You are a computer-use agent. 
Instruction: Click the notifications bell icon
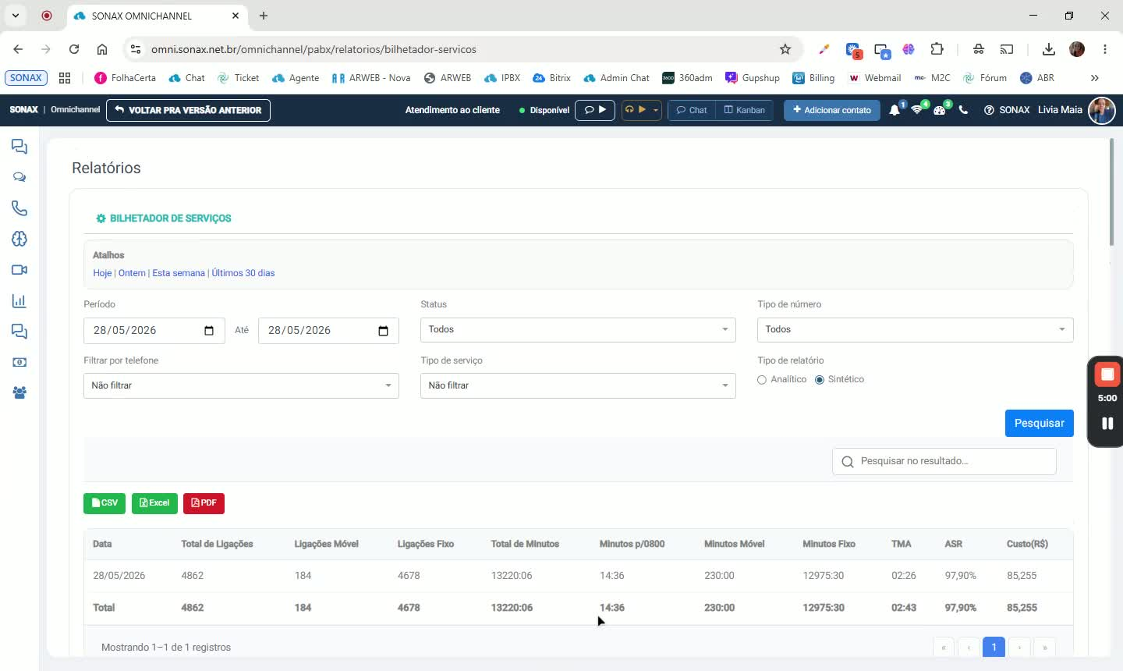[895, 110]
